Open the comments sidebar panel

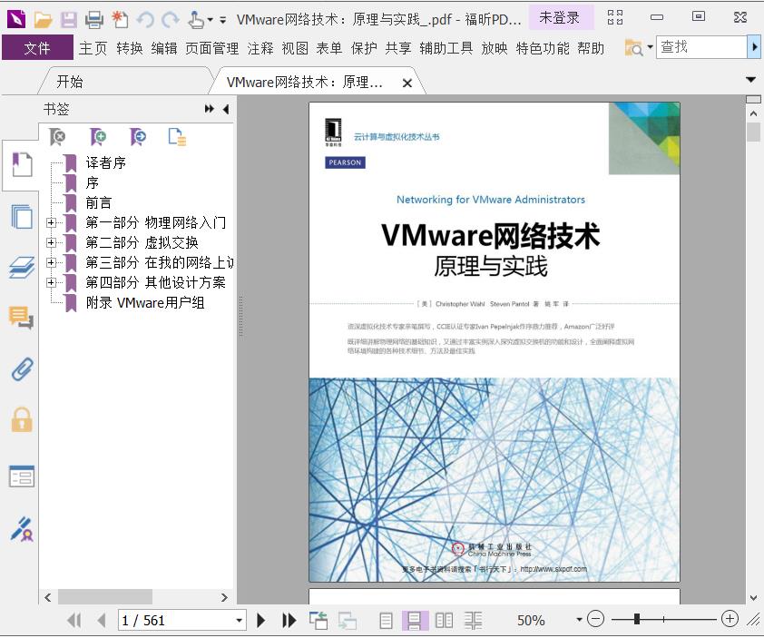tap(22, 318)
